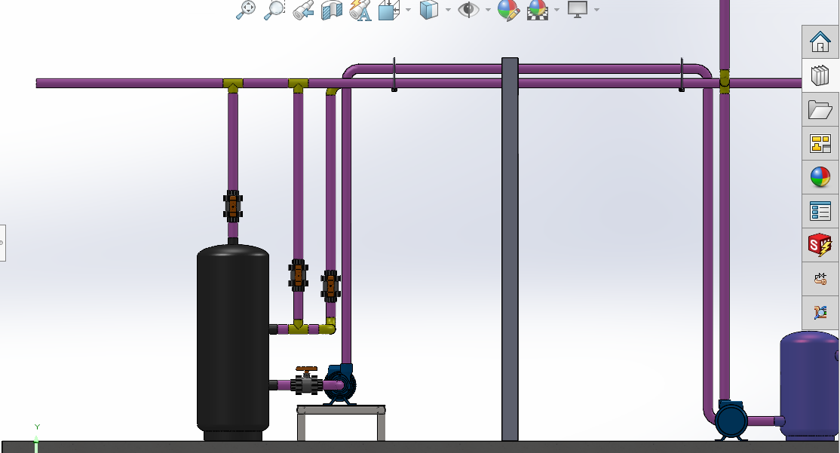The width and height of the screenshot is (840, 453).
Task: Open Appearances, Scenes and Decals tab
Action: pyautogui.click(x=820, y=177)
